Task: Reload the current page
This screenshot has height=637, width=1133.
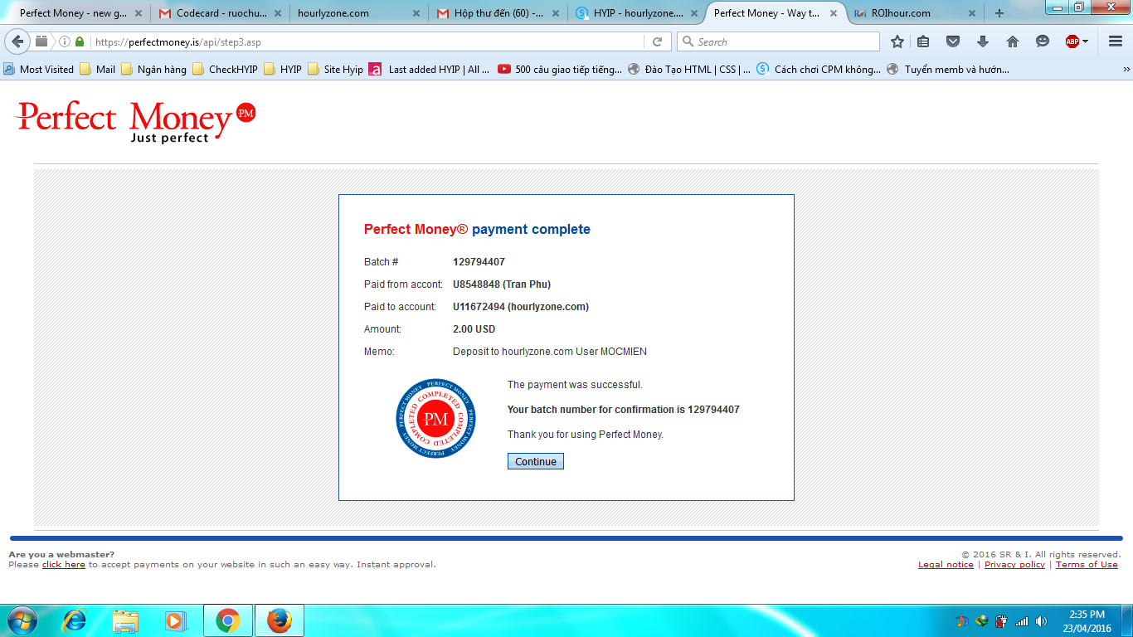Action: [x=657, y=41]
